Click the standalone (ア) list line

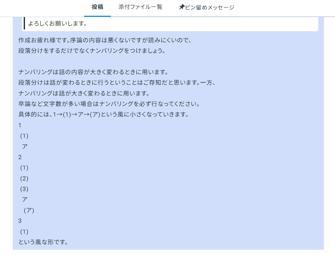(29, 210)
